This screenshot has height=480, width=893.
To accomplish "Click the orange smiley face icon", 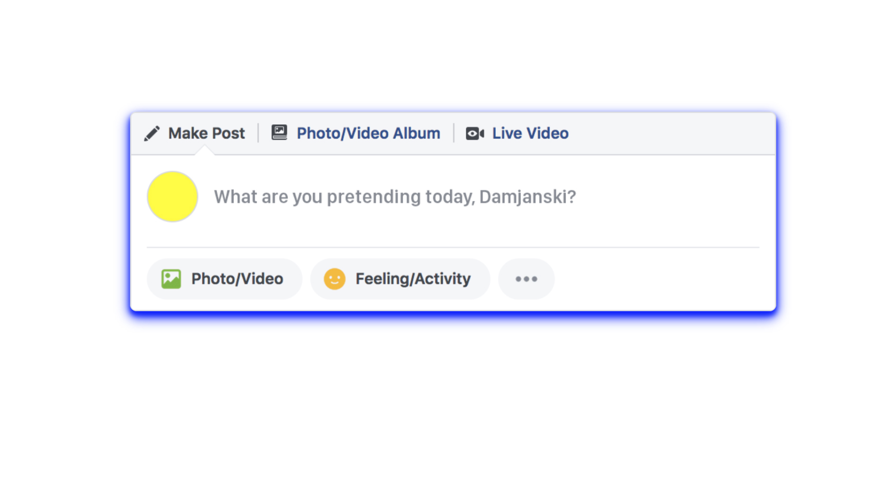I will click(x=334, y=279).
